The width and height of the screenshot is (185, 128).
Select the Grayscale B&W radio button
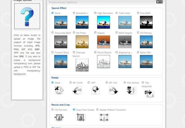(52, 32)
